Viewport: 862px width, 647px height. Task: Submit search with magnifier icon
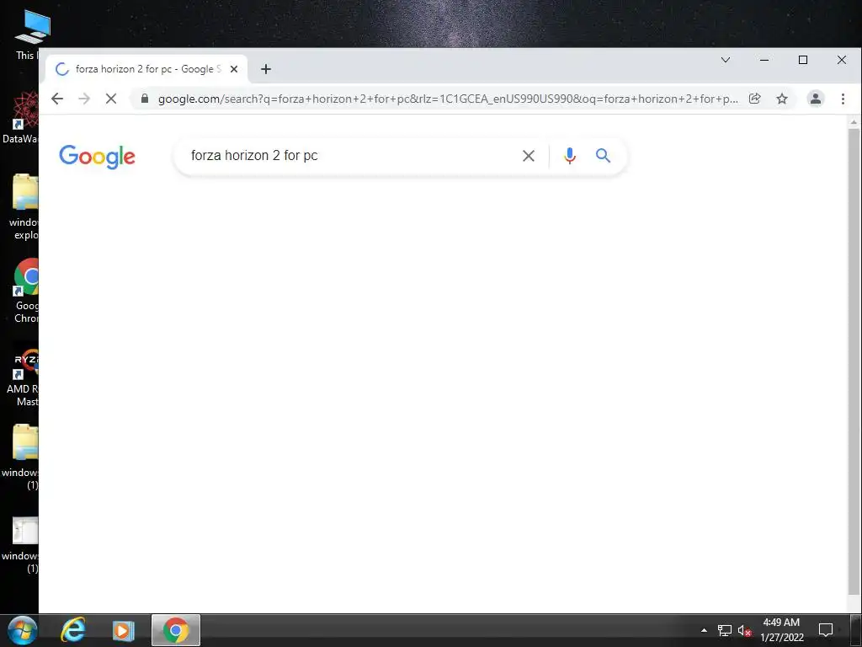[603, 156]
